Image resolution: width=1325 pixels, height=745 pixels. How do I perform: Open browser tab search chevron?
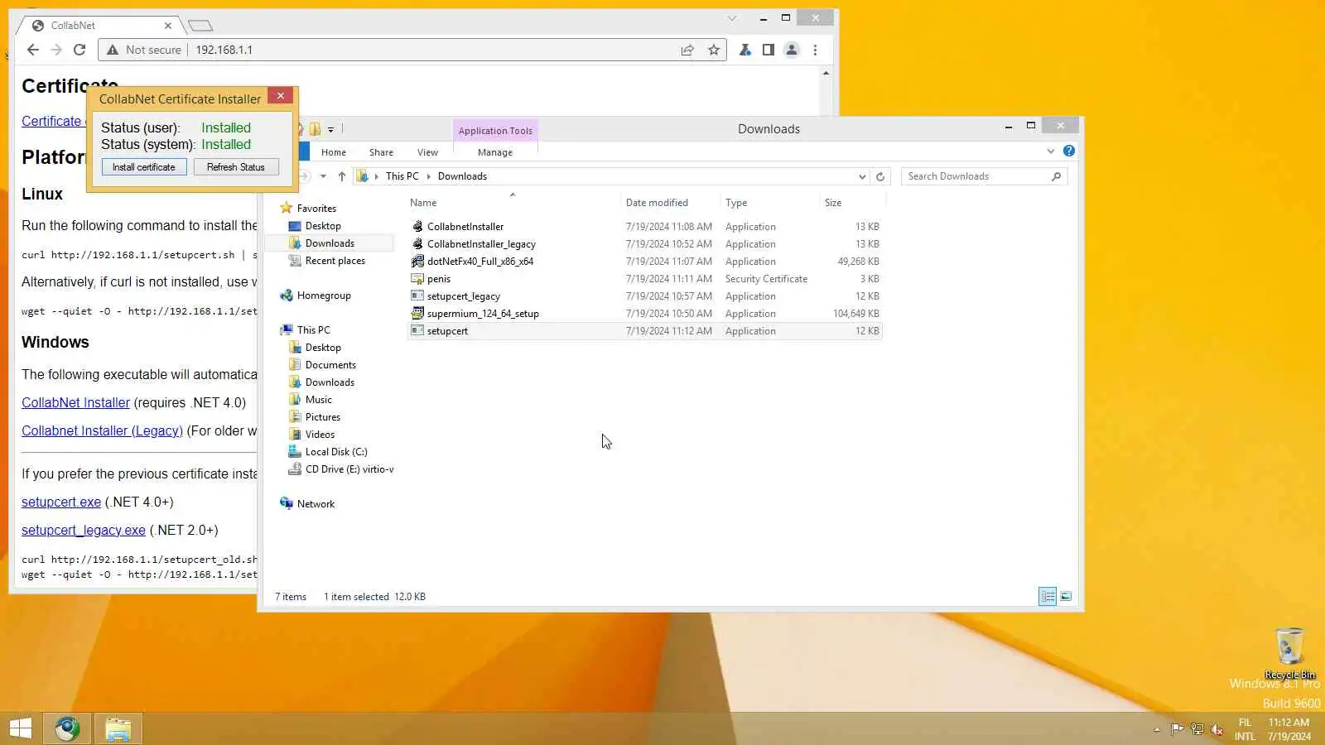[x=732, y=18]
